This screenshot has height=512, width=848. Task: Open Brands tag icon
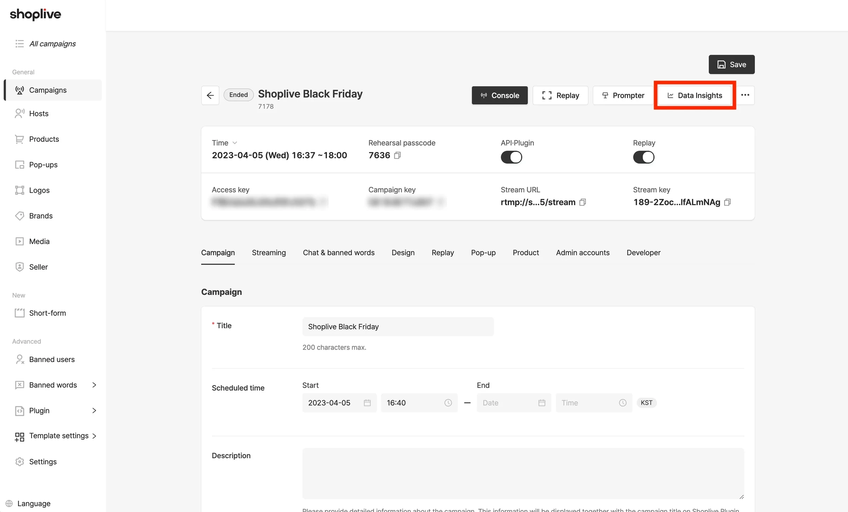point(19,216)
